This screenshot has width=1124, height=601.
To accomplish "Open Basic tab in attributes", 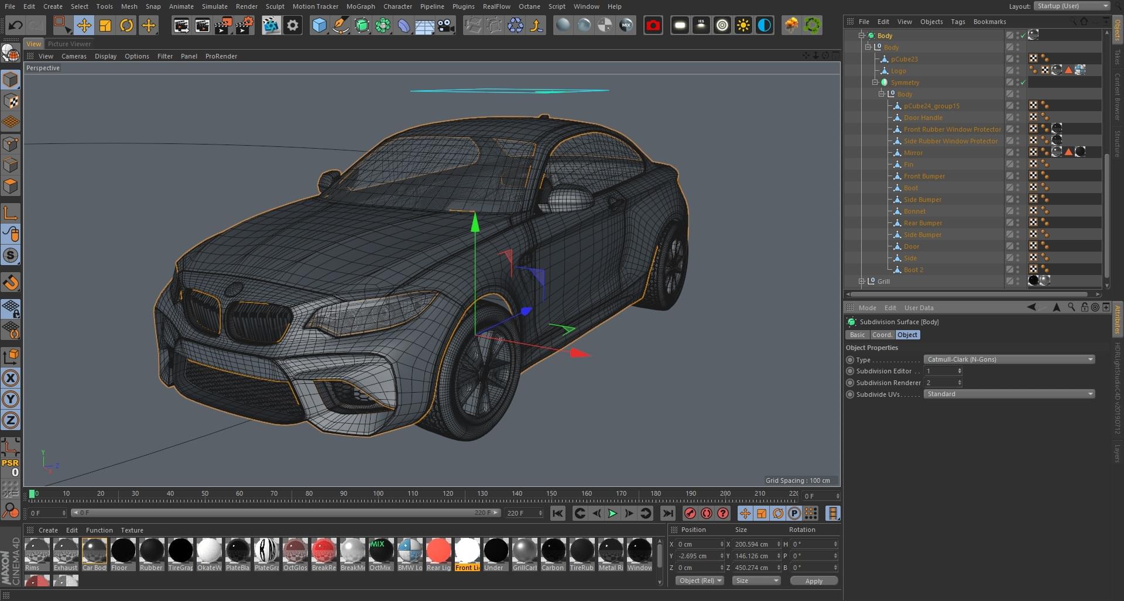I will [x=857, y=335].
